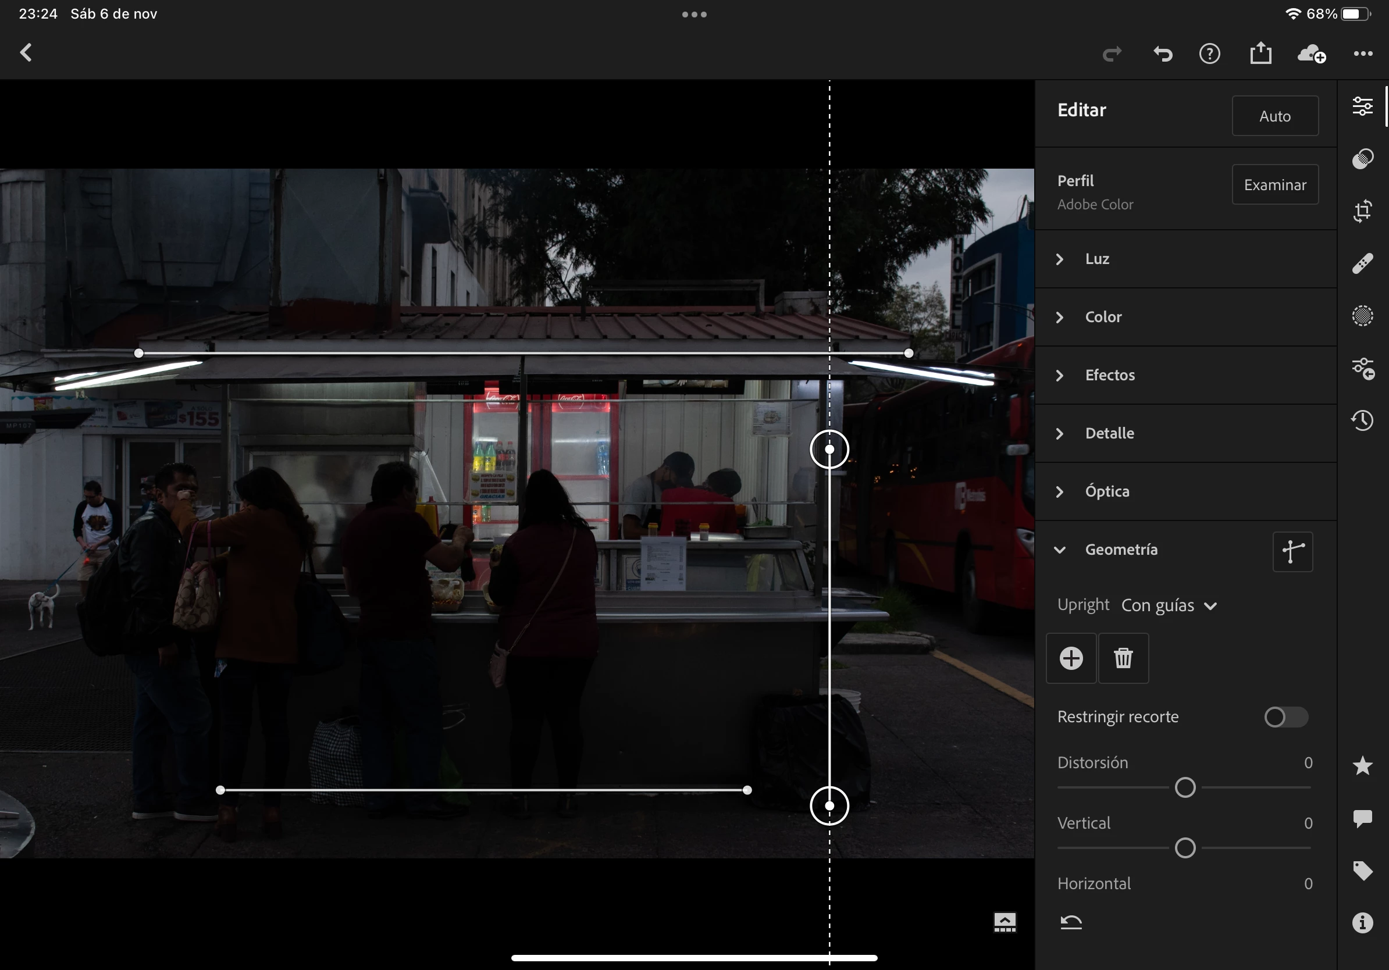This screenshot has width=1389, height=970.
Task: Open the Óptica panel
Action: click(1106, 491)
